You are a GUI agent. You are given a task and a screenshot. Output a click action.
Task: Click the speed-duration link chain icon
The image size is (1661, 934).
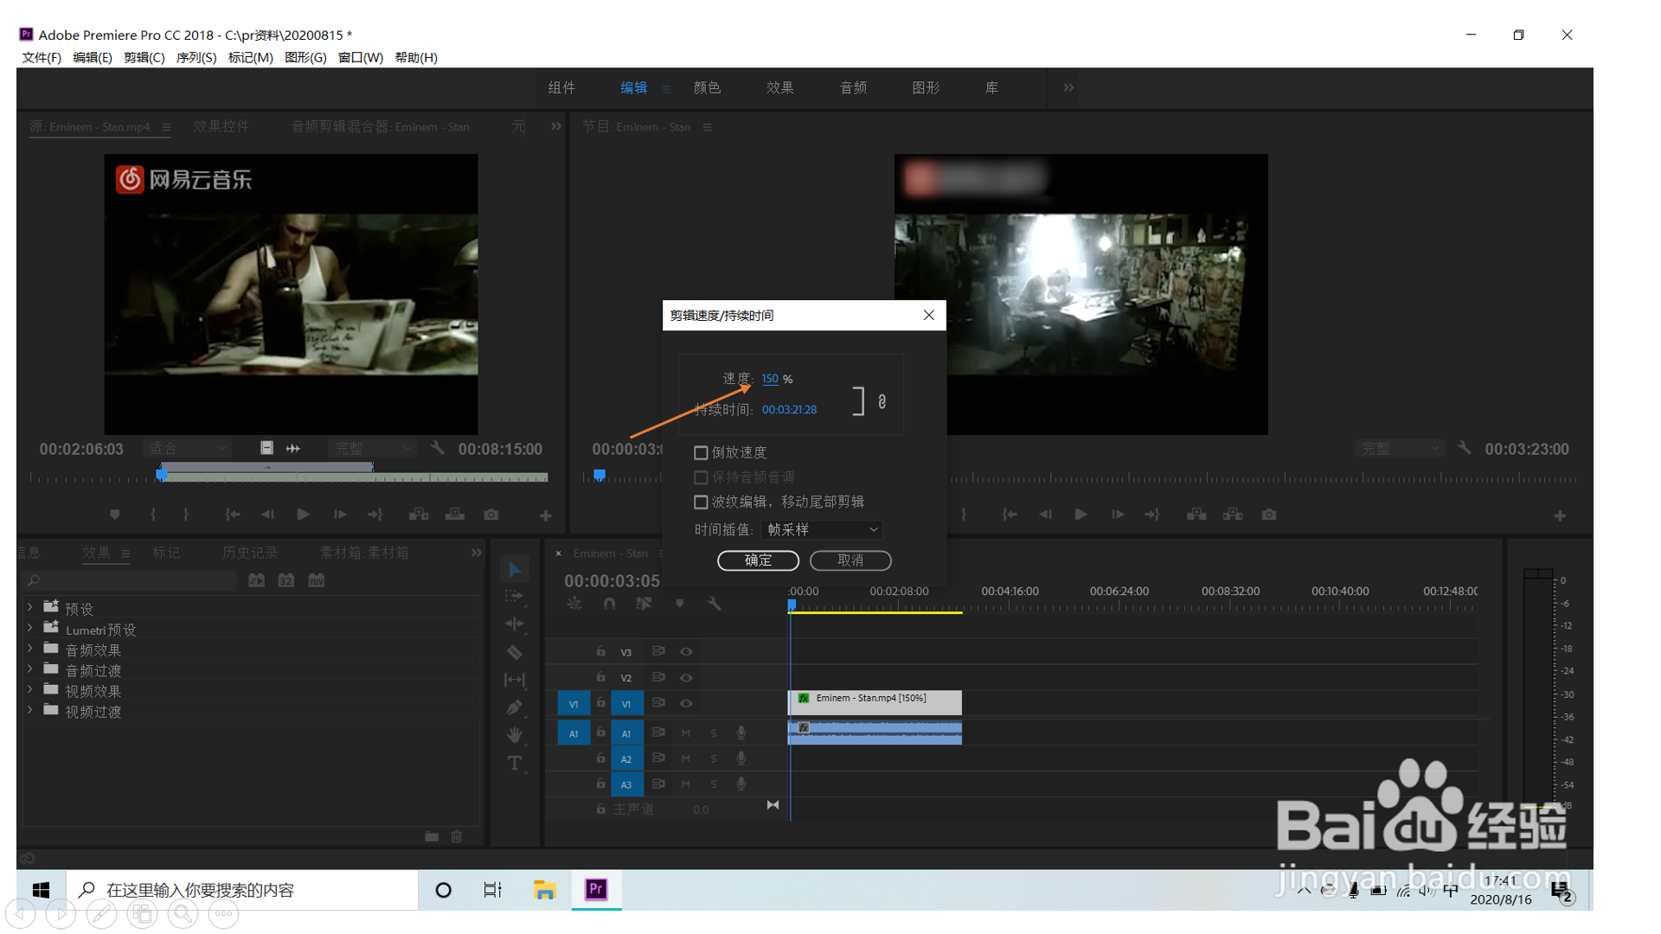882,401
